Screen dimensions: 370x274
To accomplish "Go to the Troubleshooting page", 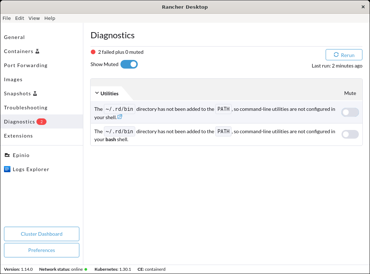I will click(x=41, y=108).
